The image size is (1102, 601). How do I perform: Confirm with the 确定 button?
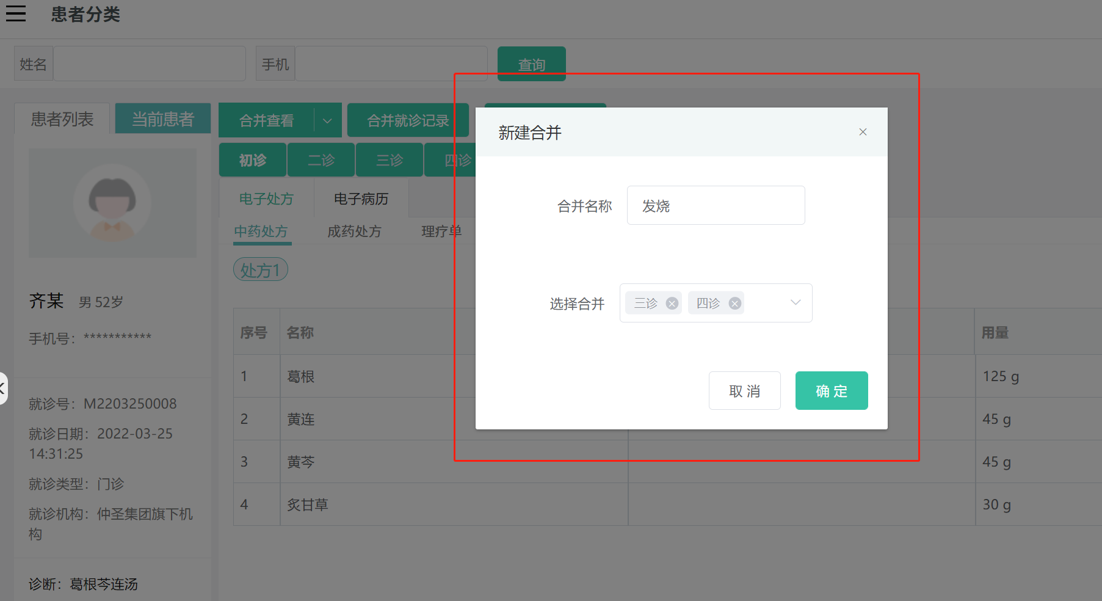tap(832, 390)
